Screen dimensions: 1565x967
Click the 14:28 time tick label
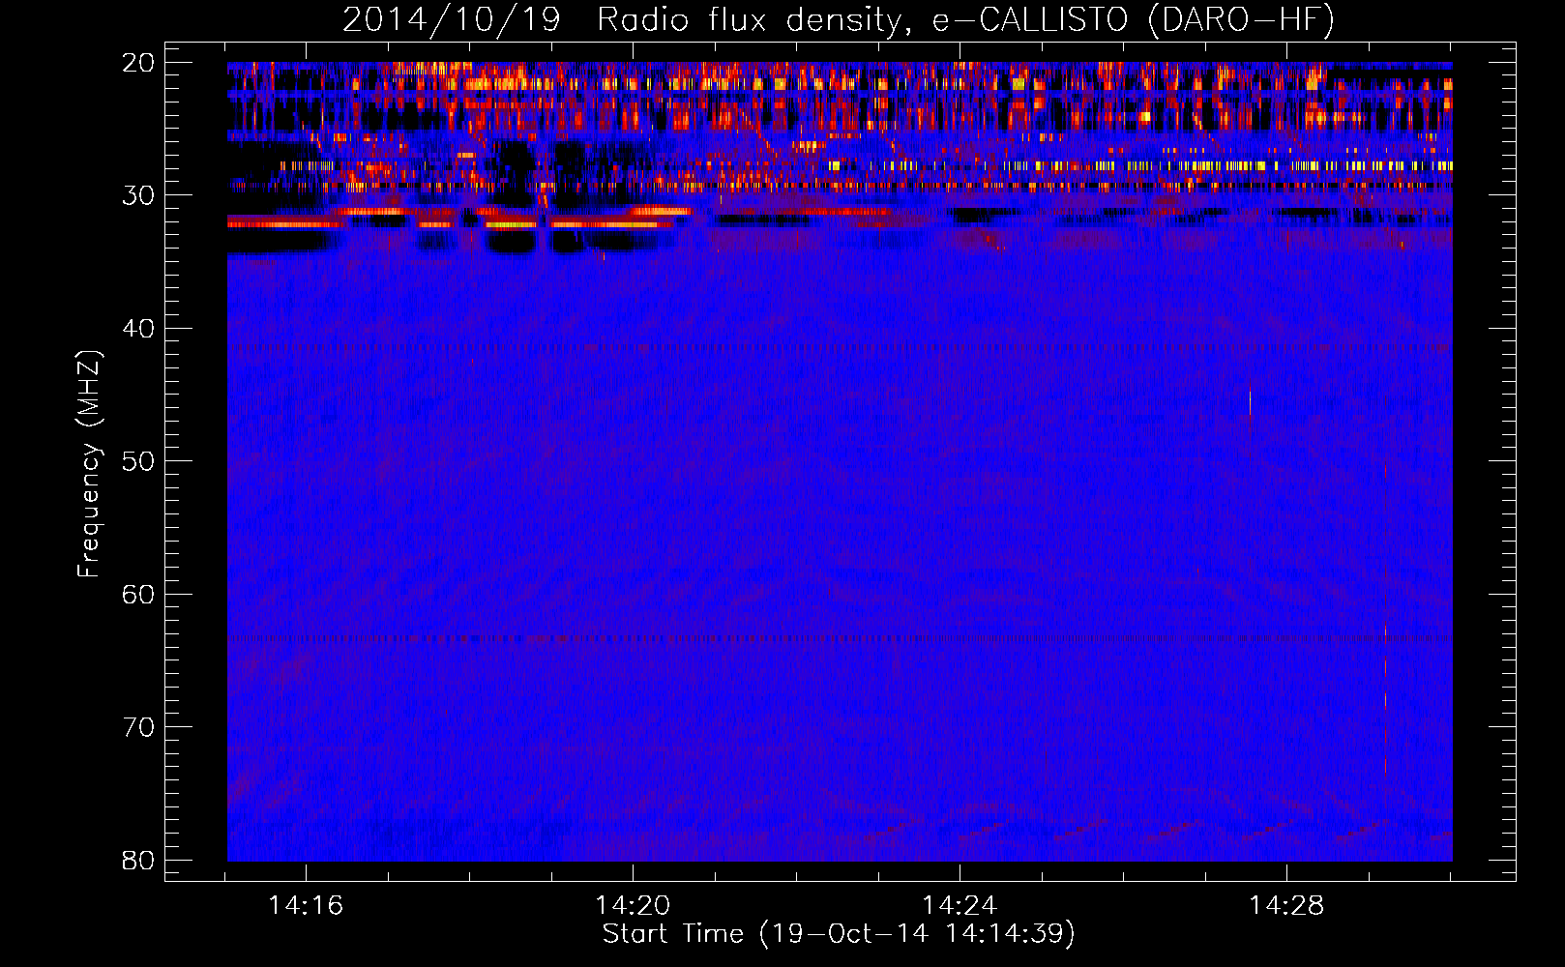tap(1286, 906)
